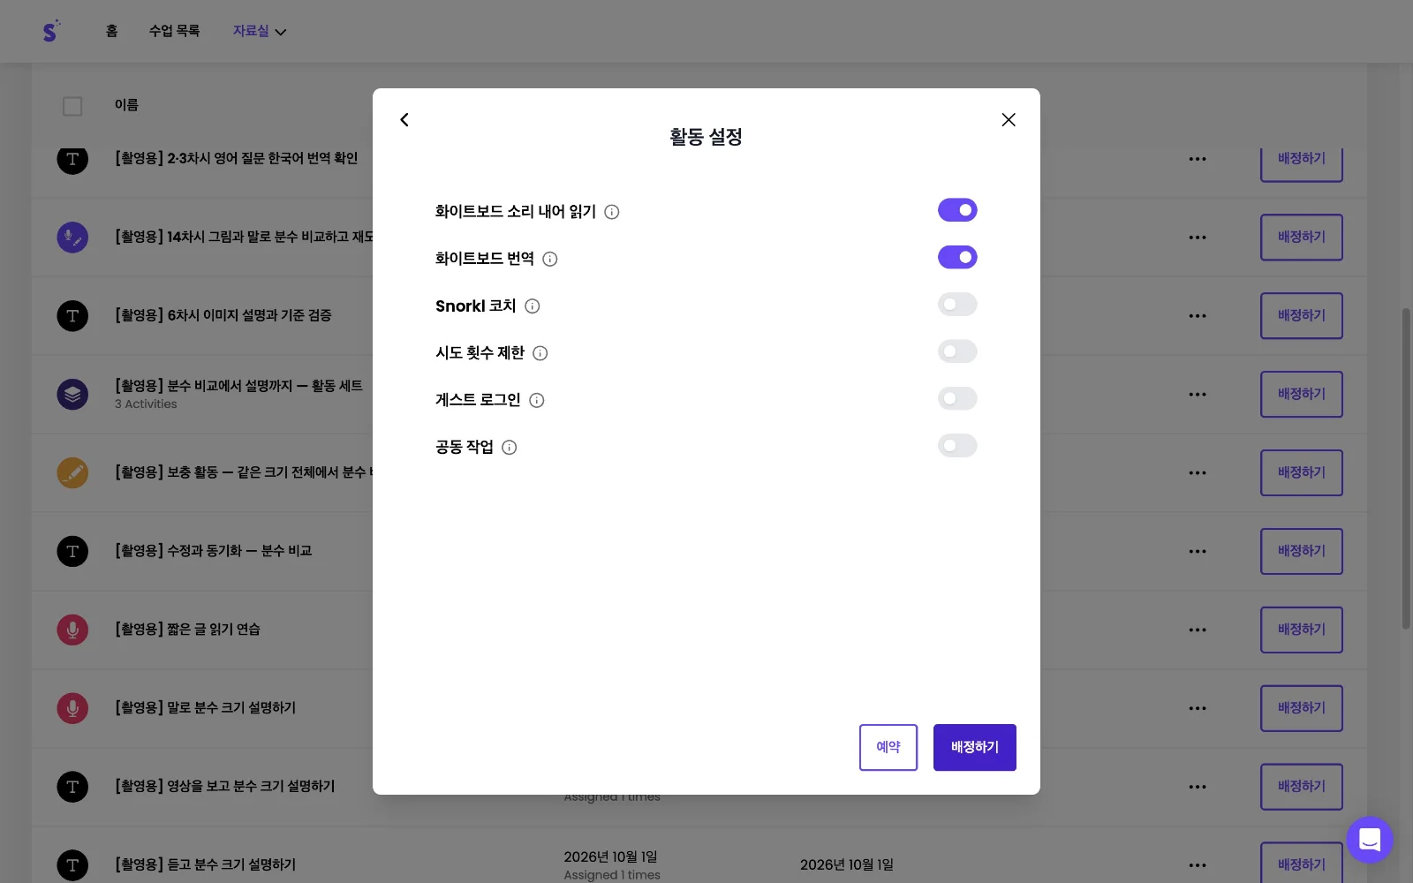Open the 수업 목록 menu item
The image size is (1413, 883).
(x=174, y=31)
